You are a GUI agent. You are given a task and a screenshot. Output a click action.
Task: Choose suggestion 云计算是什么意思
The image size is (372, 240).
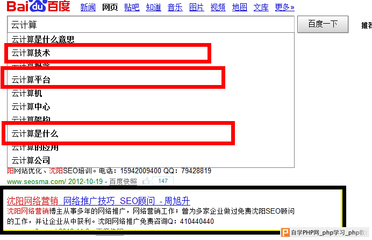pyautogui.click(x=151, y=39)
